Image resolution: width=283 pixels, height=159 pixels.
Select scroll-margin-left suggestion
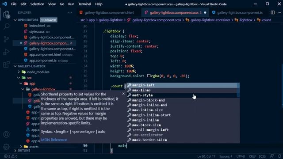click(x=182, y=130)
